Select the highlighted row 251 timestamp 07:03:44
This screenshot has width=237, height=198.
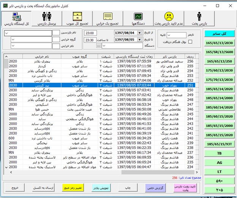[134, 85]
